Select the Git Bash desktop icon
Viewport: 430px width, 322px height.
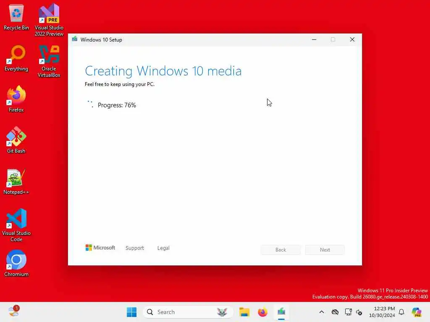point(16,140)
